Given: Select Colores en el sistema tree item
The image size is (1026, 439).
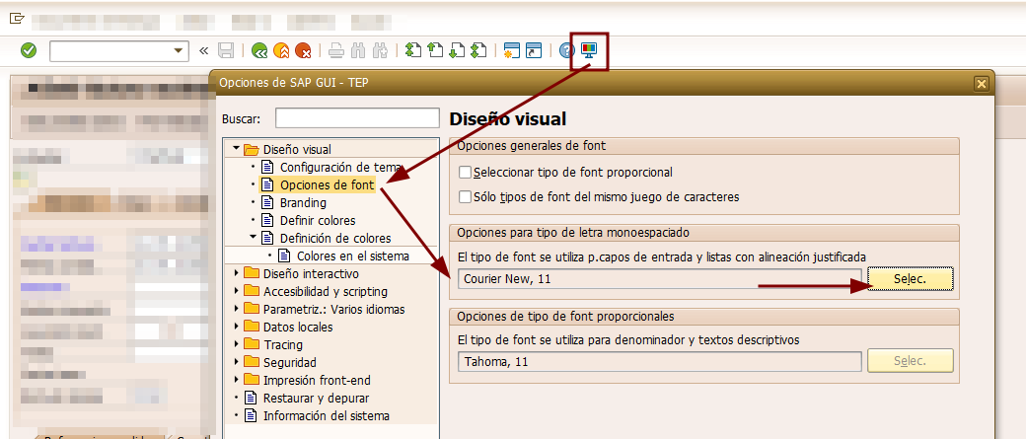Looking at the screenshot, I should coord(353,256).
